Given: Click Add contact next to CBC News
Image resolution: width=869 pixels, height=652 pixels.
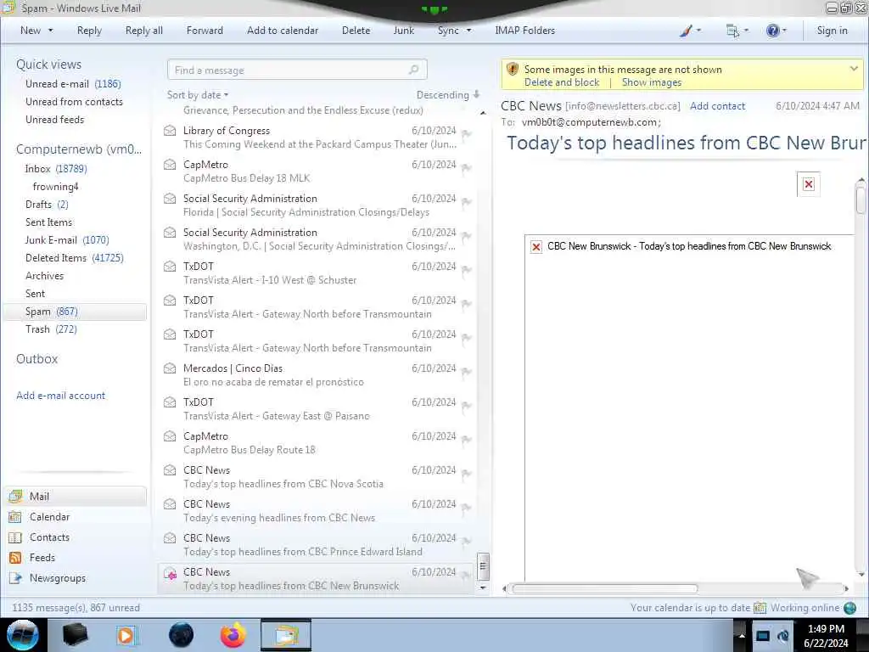Looking at the screenshot, I should tap(717, 106).
